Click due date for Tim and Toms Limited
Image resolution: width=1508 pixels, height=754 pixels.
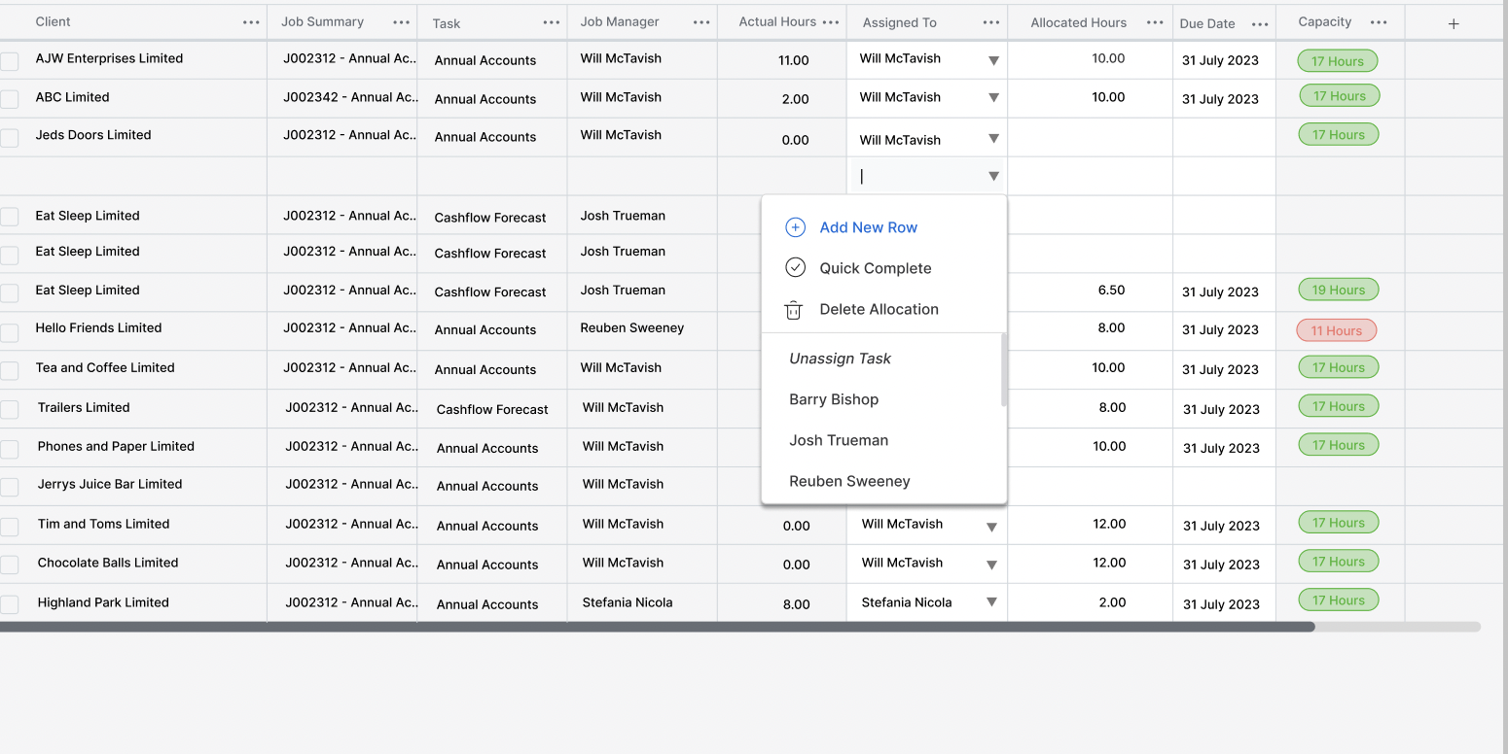pyautogui.click(x=1221, y=526)
